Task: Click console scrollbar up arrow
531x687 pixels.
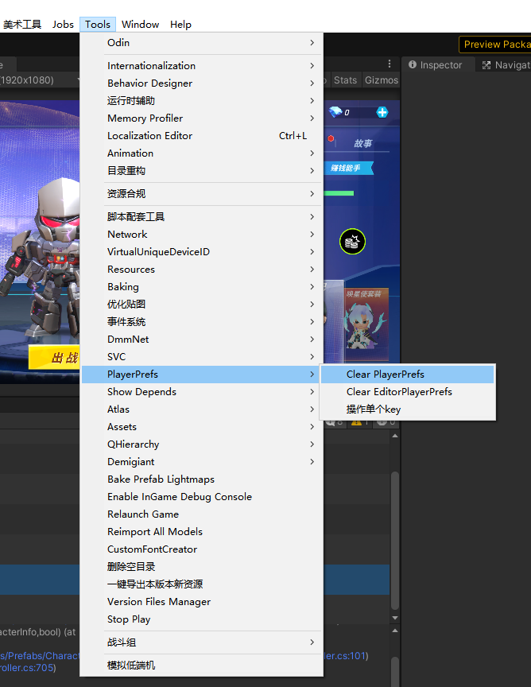Action: tap(395, 436)
